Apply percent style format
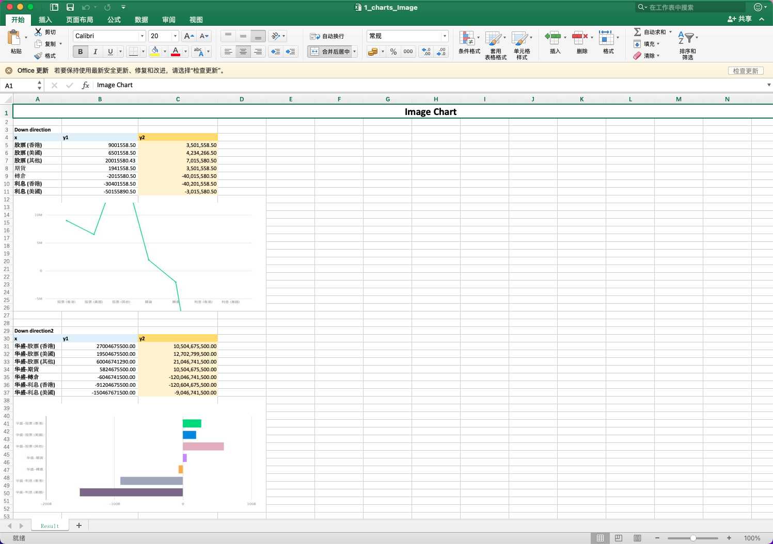The width and height of the screenshot is (773, 544). [393, 52]
